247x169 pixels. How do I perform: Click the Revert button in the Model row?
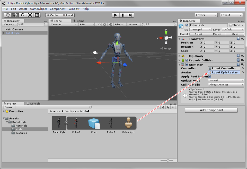tap(217, 34)
